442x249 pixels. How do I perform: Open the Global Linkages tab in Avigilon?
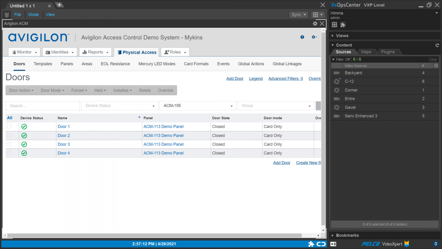pyautogui.click(x=287, y=64)
